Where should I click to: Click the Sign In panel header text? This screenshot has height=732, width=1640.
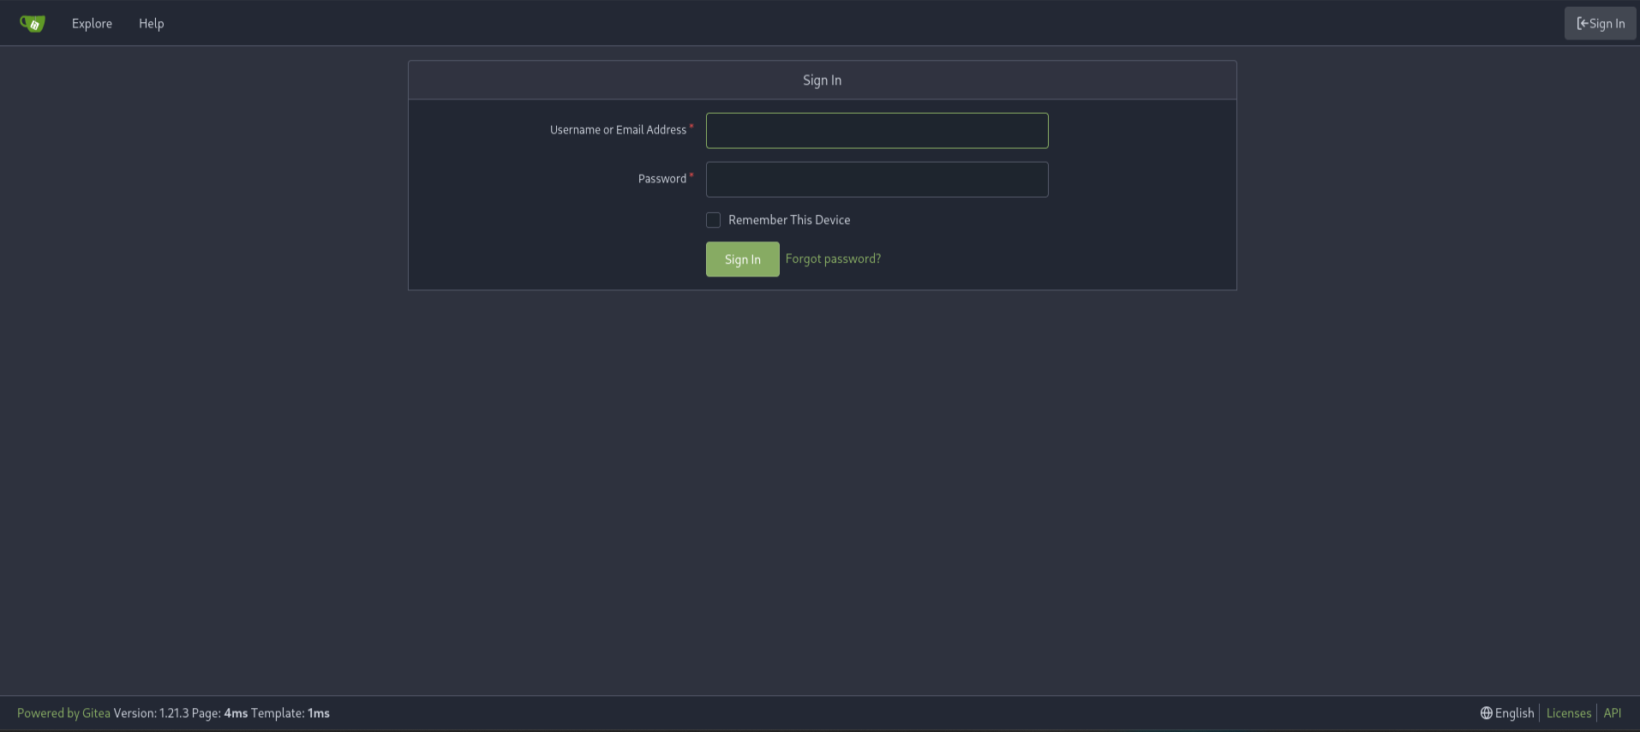tap(822, 80)
